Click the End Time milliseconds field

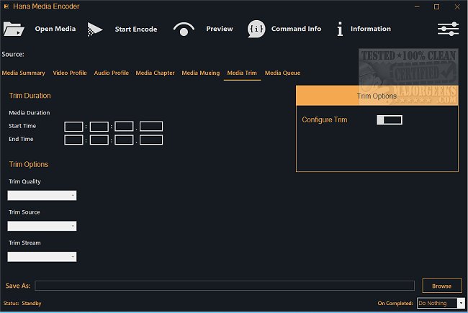tap(151, 140)
